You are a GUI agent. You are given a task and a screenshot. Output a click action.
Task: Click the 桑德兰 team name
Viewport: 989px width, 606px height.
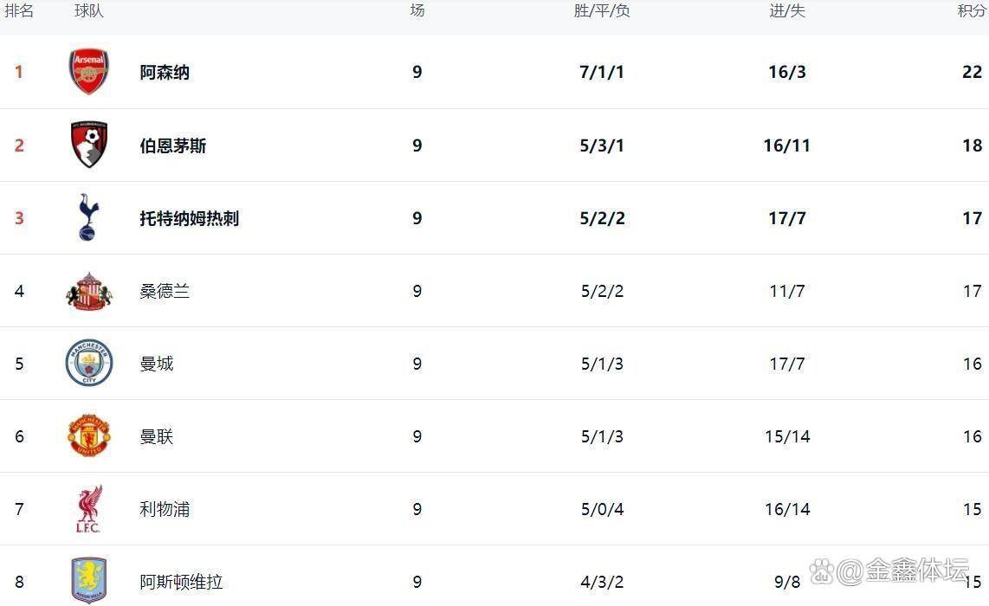(x=165, y=291)
